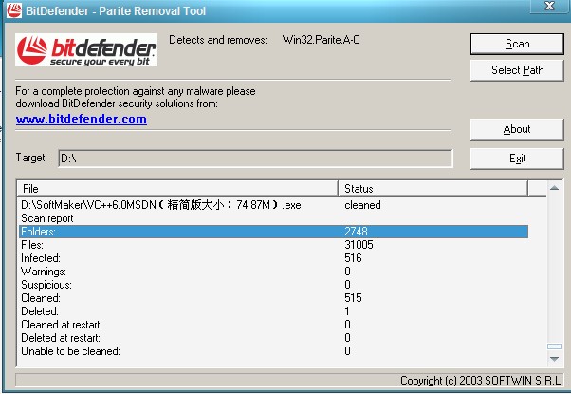Select the 'Warnings:' row
The height and width of the screenshot is (394, 571).
pos(273,272)
